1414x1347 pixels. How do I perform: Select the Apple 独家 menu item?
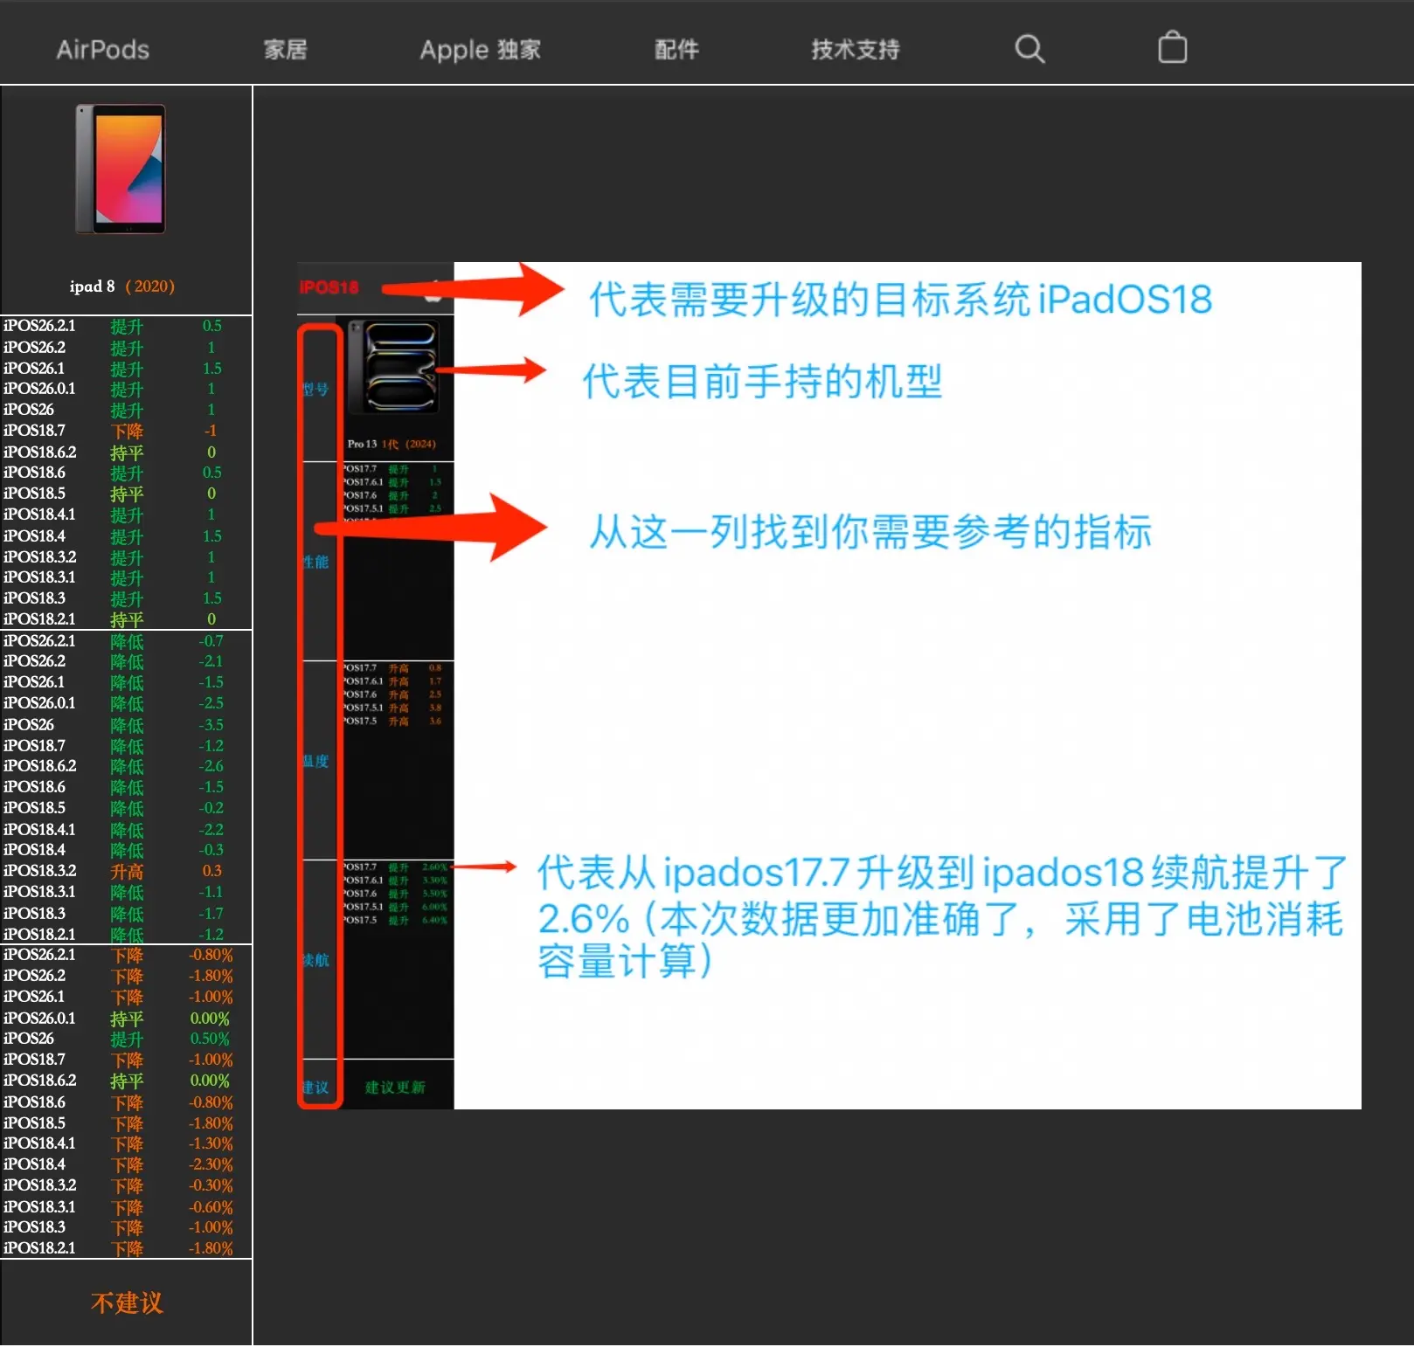point(481,50)
